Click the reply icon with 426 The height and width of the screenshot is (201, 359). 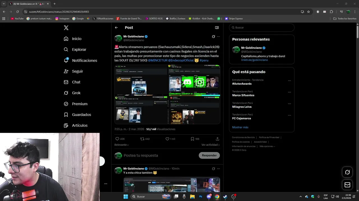tap(117, 139)
